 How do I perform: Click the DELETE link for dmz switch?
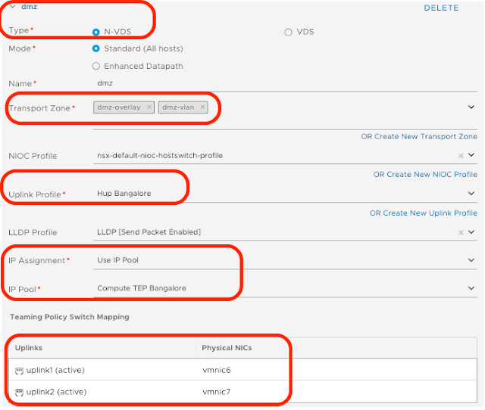[x=441, y=8]
